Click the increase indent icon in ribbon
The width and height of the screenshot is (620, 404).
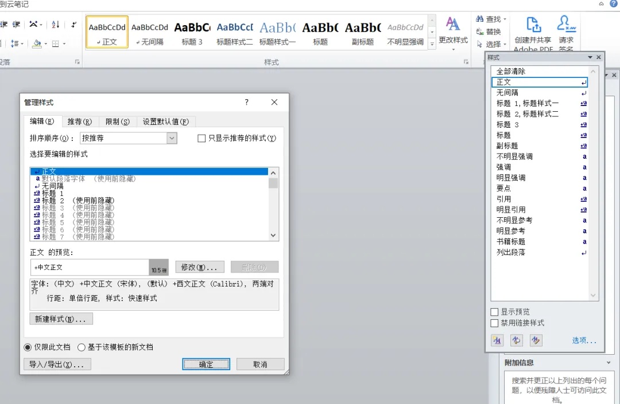(16, 25)
